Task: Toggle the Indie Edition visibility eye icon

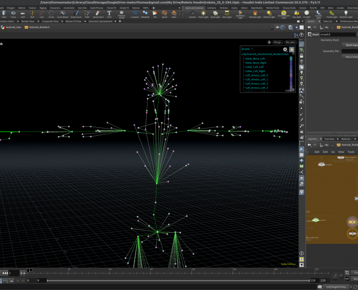Action: click(x=301, y=264)
